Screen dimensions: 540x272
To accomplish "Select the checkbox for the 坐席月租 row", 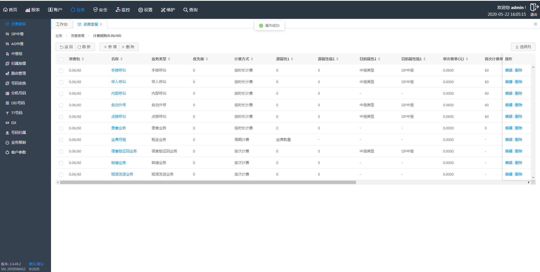I will 61,140.
